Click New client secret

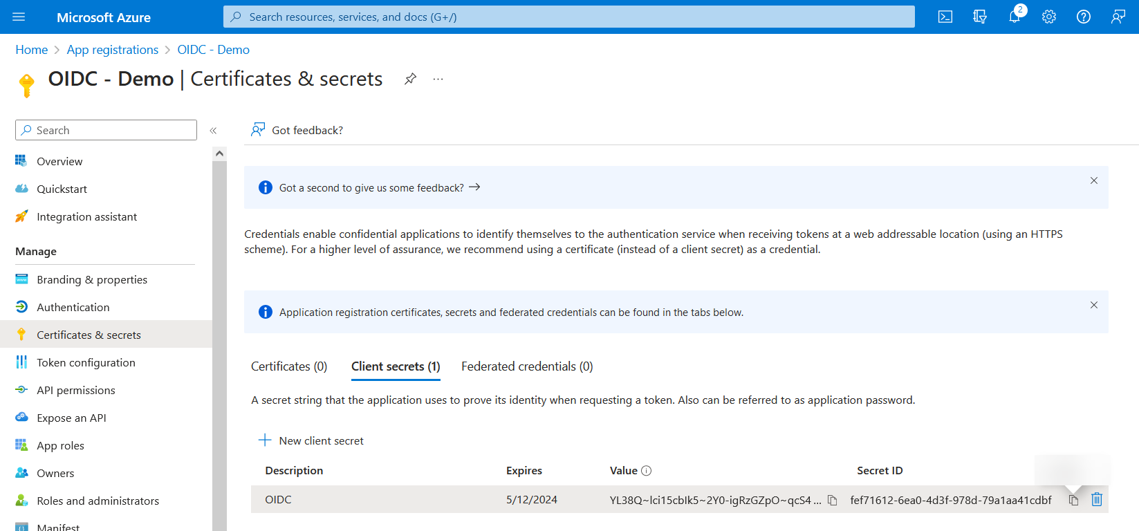[x=311, y=440]
